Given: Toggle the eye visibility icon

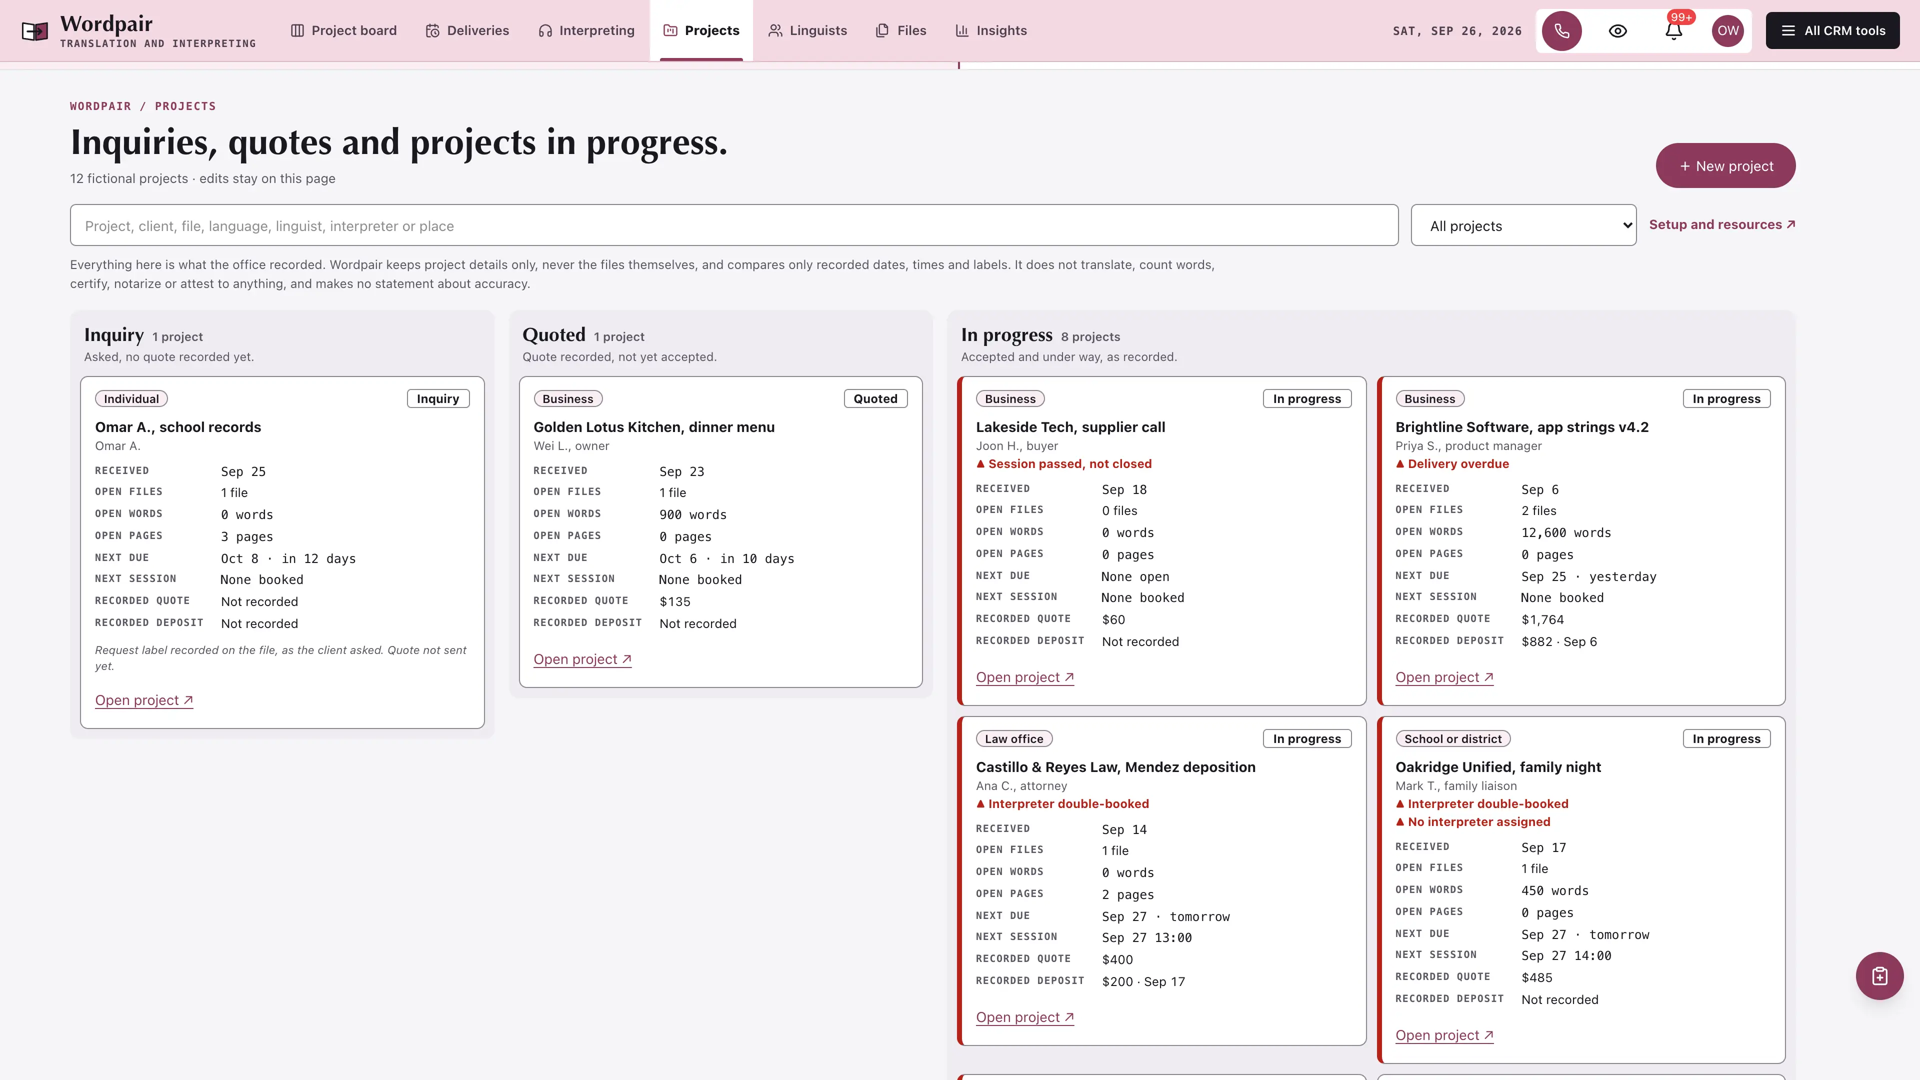Looking at the screenshot, I should point(1617,30).
